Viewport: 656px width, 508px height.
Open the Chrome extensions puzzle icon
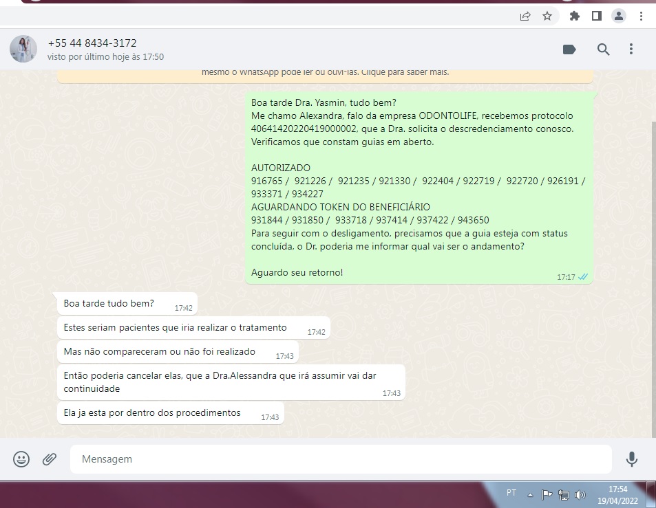pyautogui.click(x=574, y=16)
